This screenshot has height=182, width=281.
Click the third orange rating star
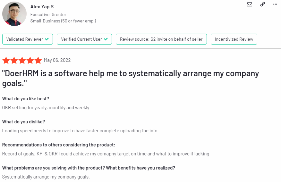[22, 60]
